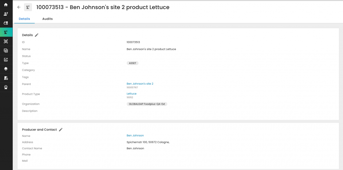The height and width of the screenshot is (170, 343).
Task: Open the layout grid sidebar icon
Action: click(6, 51)
